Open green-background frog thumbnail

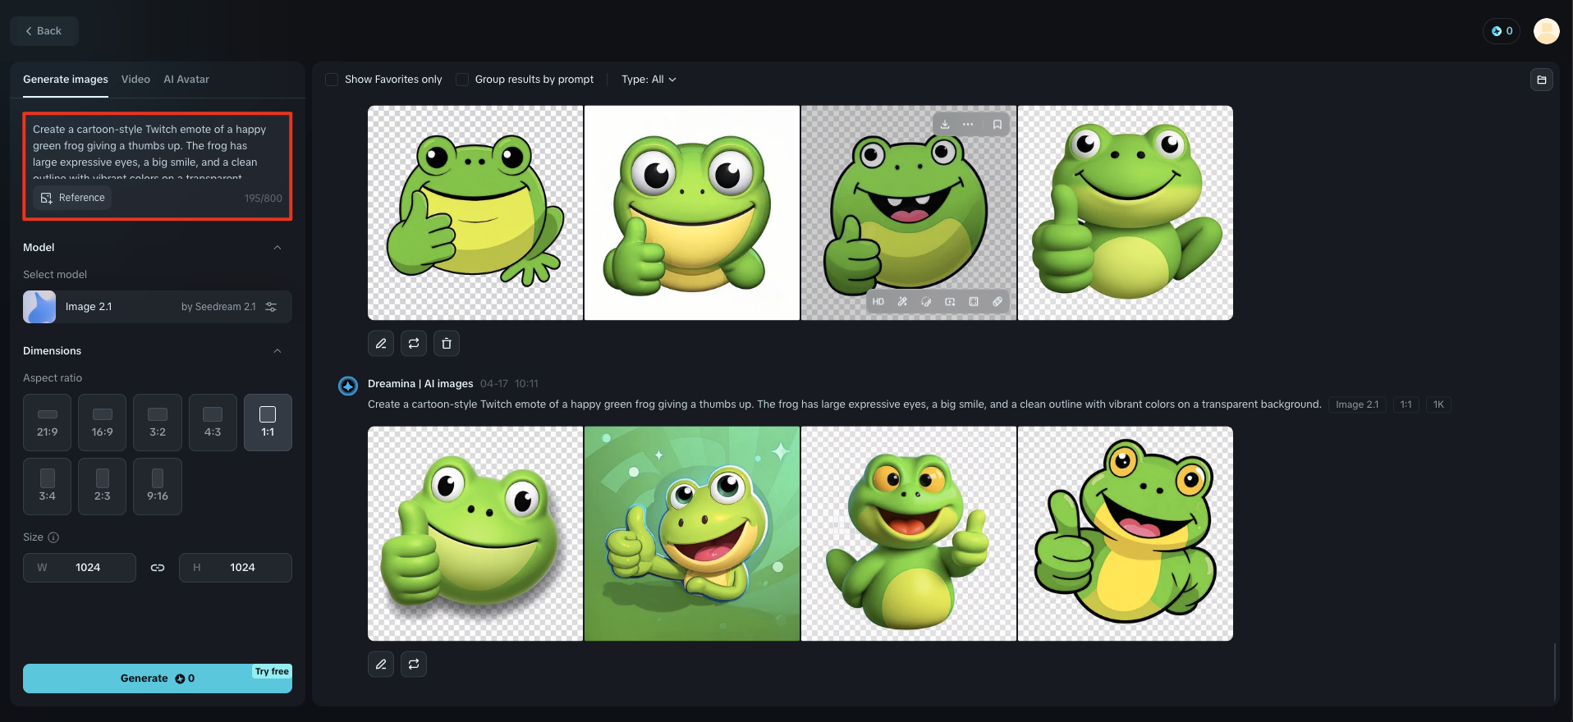point(692,533)
